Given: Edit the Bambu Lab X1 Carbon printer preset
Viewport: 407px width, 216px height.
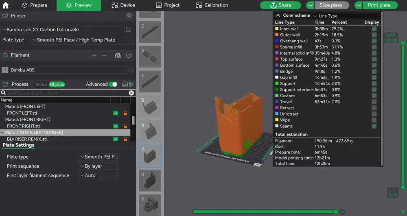Looking at the screenshot, I should click(129, 30).
